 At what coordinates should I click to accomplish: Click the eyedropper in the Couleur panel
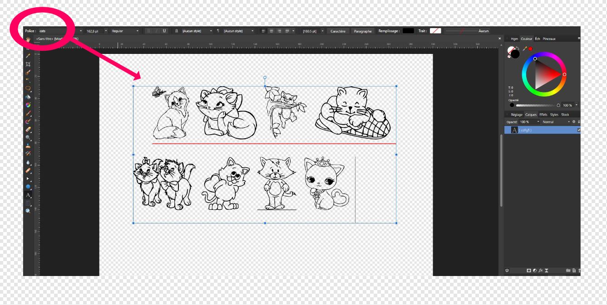point(525,48)
